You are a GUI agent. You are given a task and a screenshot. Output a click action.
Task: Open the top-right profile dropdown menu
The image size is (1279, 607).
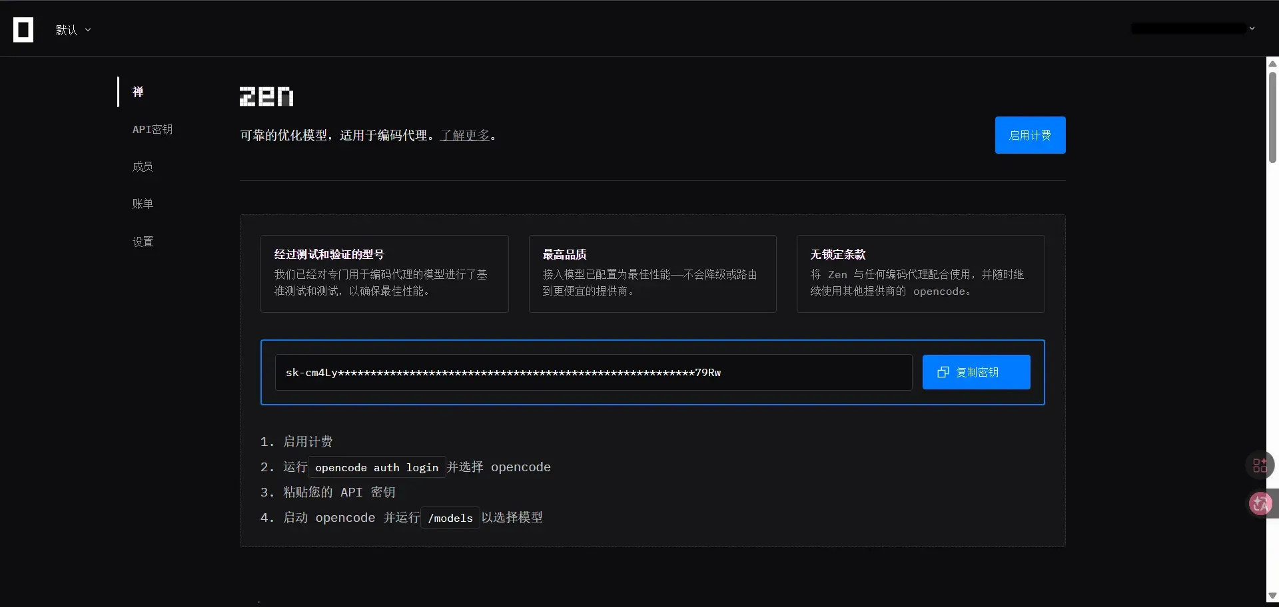click(1192, 29)
